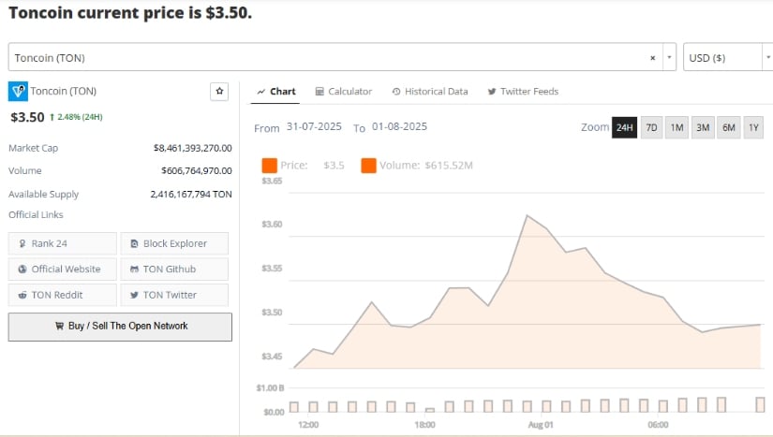Toggle the Volume series orange legend swatch
This screenshot has width=773, height=437.
point(368,166)
